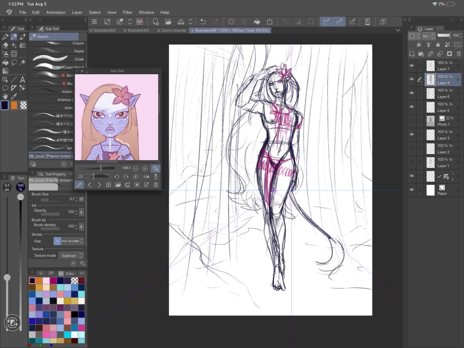
Task: Select the Auto select magic wand tool
Action: [22, 63]
